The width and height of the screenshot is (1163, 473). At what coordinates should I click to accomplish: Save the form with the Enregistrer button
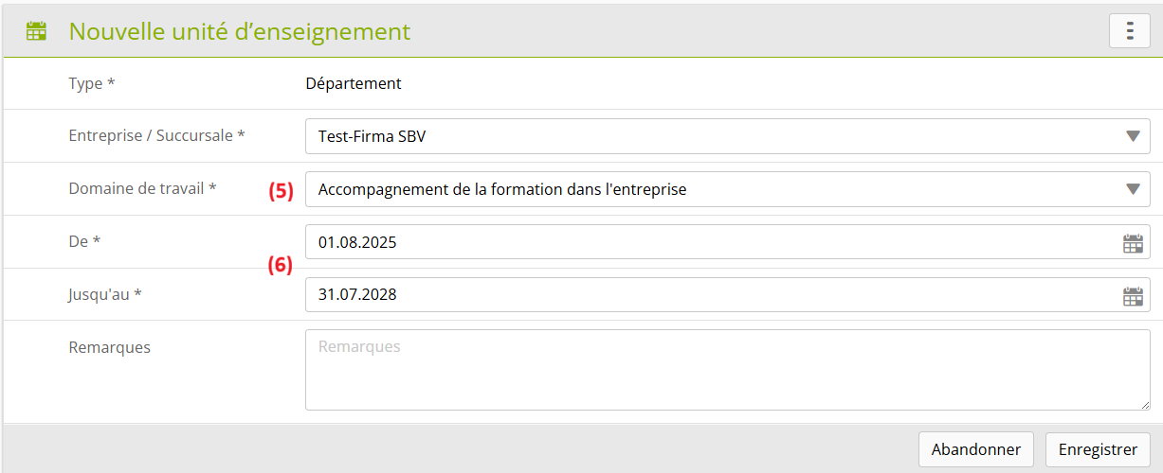[1098, 450]
